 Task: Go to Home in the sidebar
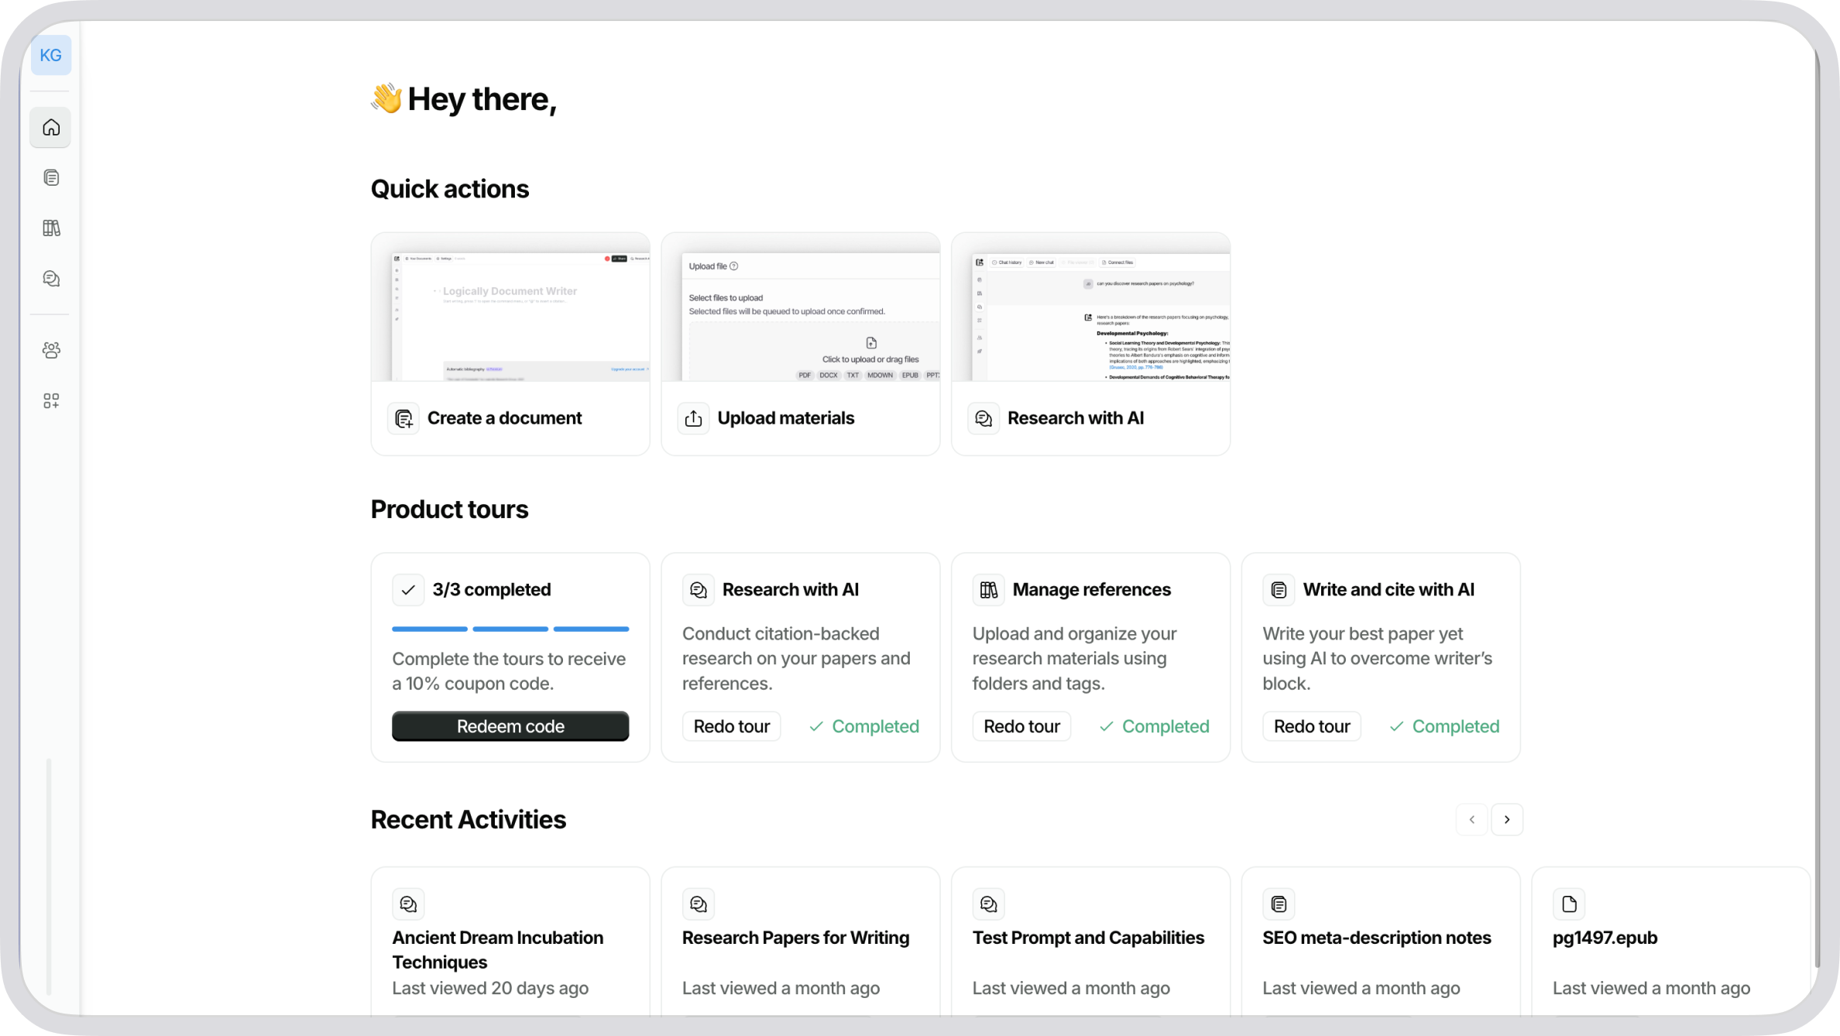[51, 127]
